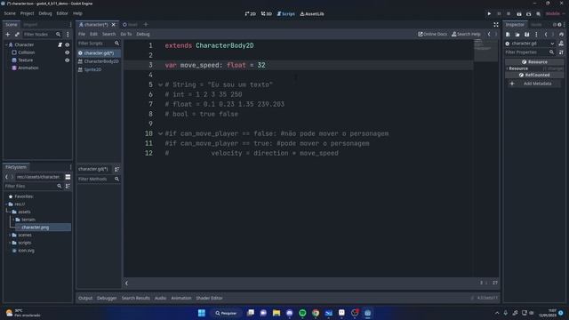
Task: Toggle distraction-free mode icon
Action: coord(496,25)
